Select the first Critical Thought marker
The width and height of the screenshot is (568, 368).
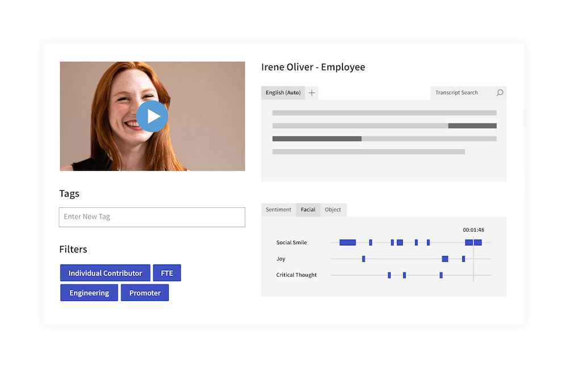pos(390,275)
